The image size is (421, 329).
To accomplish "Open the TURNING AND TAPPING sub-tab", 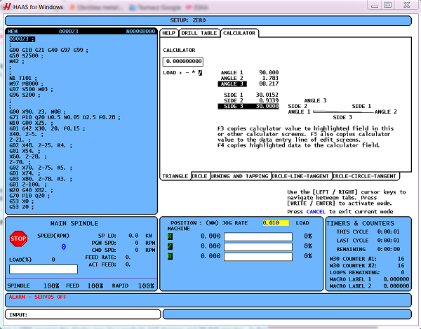I will click(240, 176).
